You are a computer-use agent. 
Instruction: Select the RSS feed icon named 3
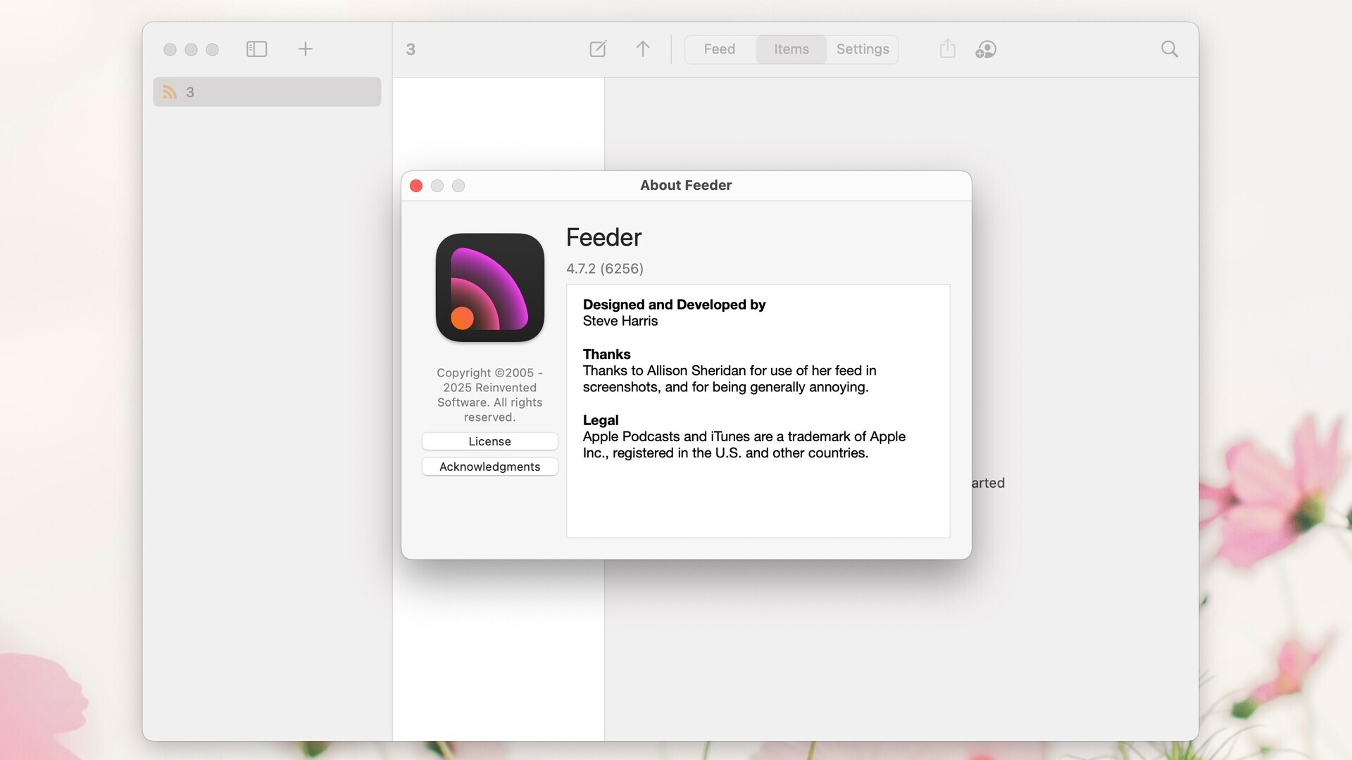point(170,92)
